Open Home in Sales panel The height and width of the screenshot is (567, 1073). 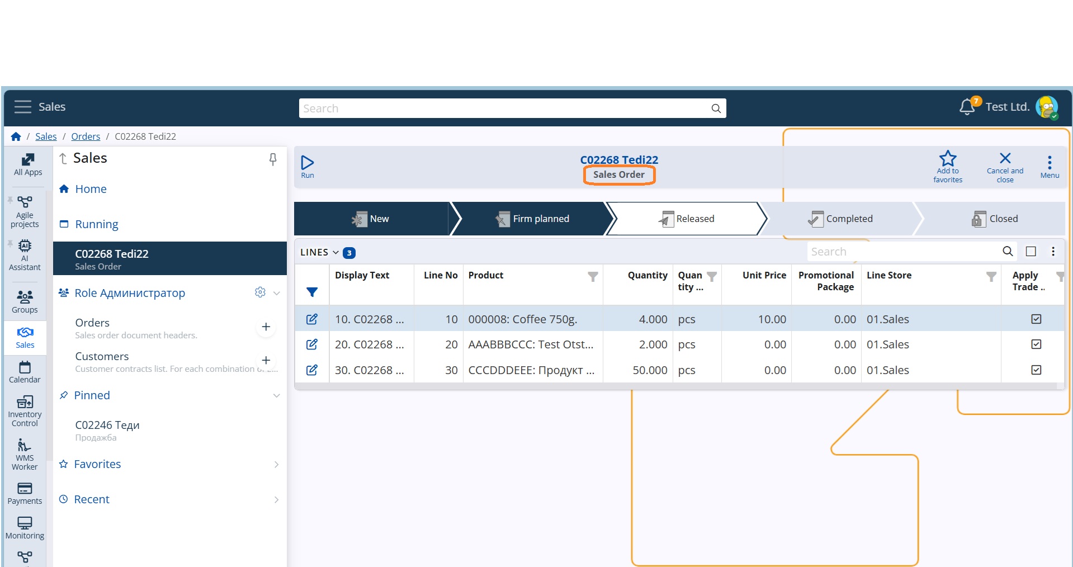[x=91, y=189]
